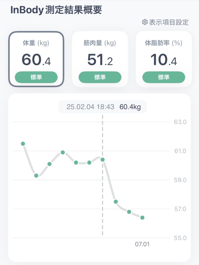
Task: Tap 標準 badge under weight 60.4
Action: 36,77
